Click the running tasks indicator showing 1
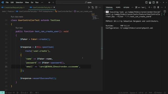 [31, 93]
